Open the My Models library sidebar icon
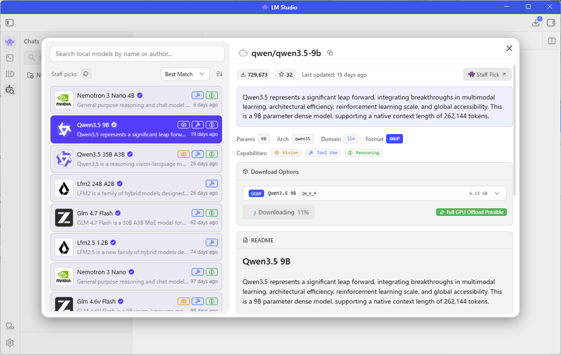This screenshot has height=355, width=561. coord(10,74)
